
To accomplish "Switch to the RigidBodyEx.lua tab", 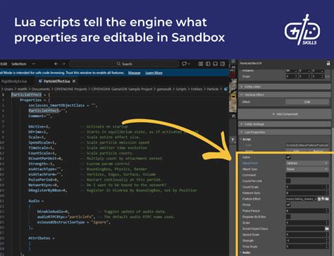I will 14,81.
